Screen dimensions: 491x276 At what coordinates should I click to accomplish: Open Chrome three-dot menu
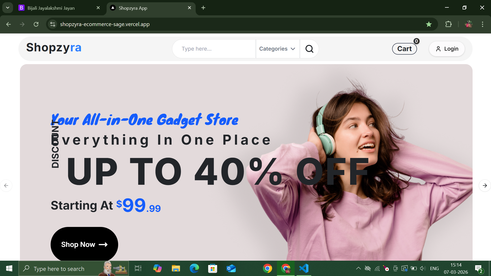point(483,24)
